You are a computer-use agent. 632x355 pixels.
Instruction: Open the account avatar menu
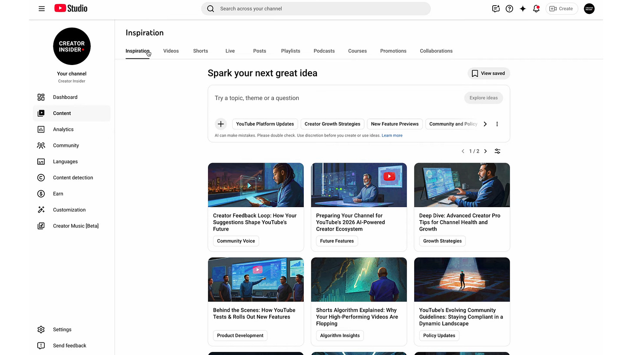tap(589, 9)
